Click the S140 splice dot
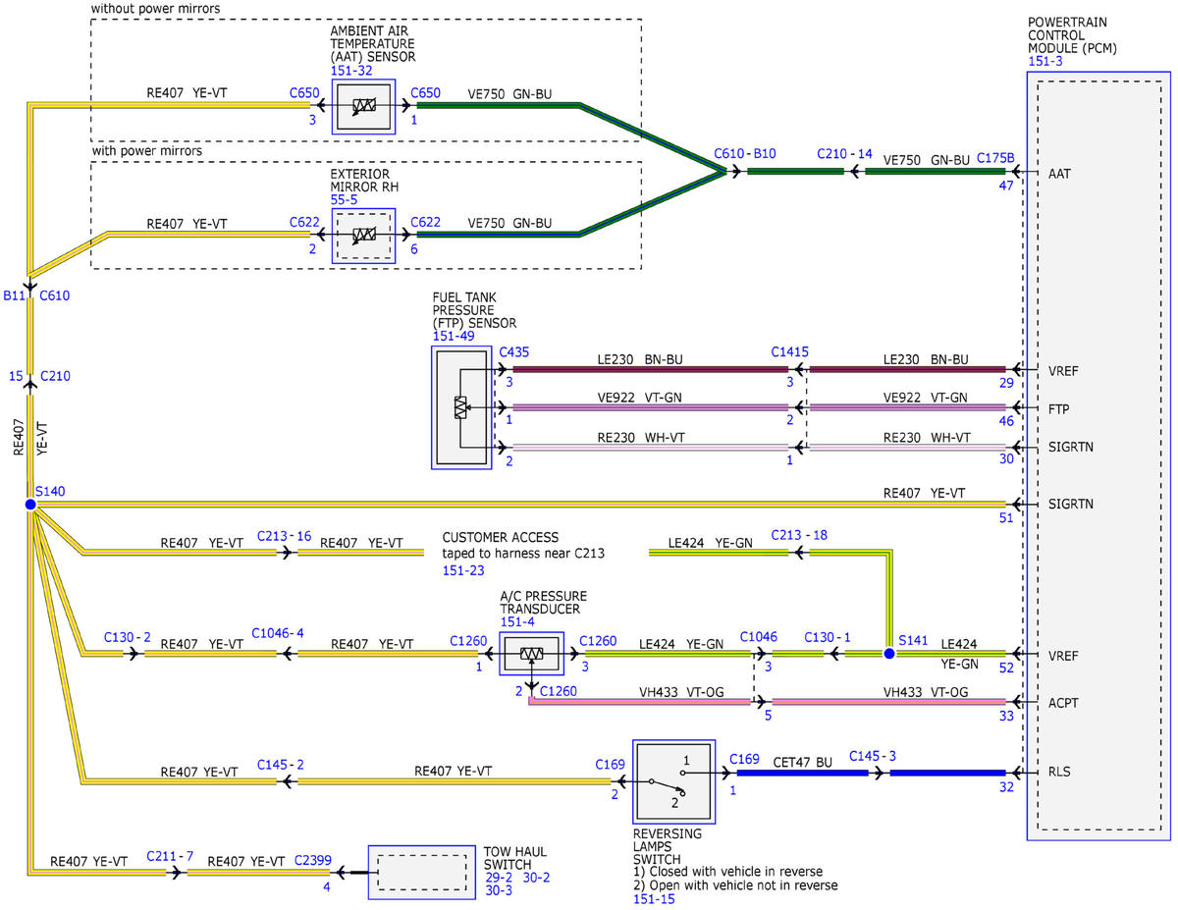This screenshot has height=910, width=1178. click(30, 505)
